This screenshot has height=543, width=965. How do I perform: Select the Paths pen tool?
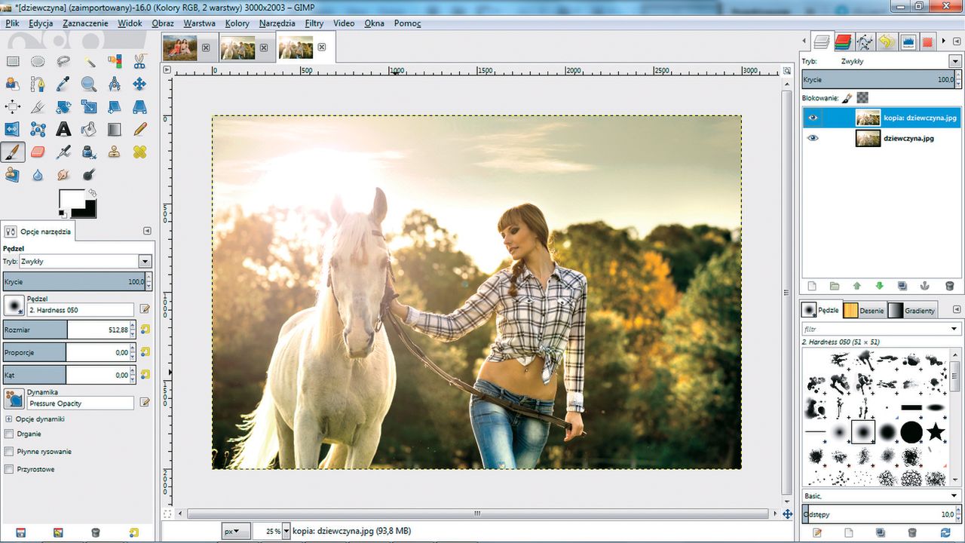[x=38, y=84]
